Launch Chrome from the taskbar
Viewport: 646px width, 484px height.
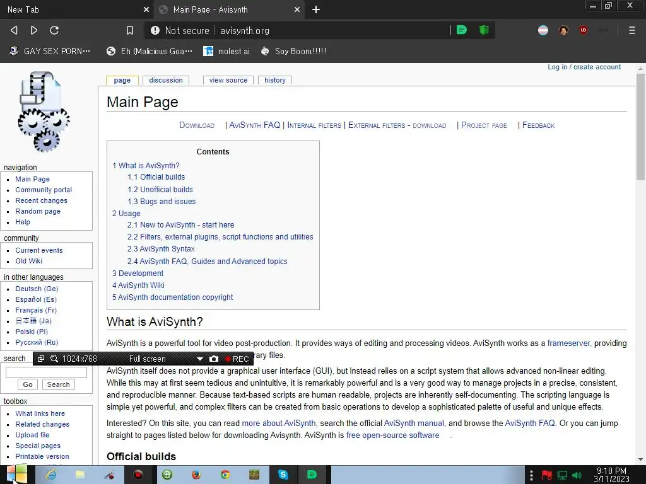pos(225,475)
